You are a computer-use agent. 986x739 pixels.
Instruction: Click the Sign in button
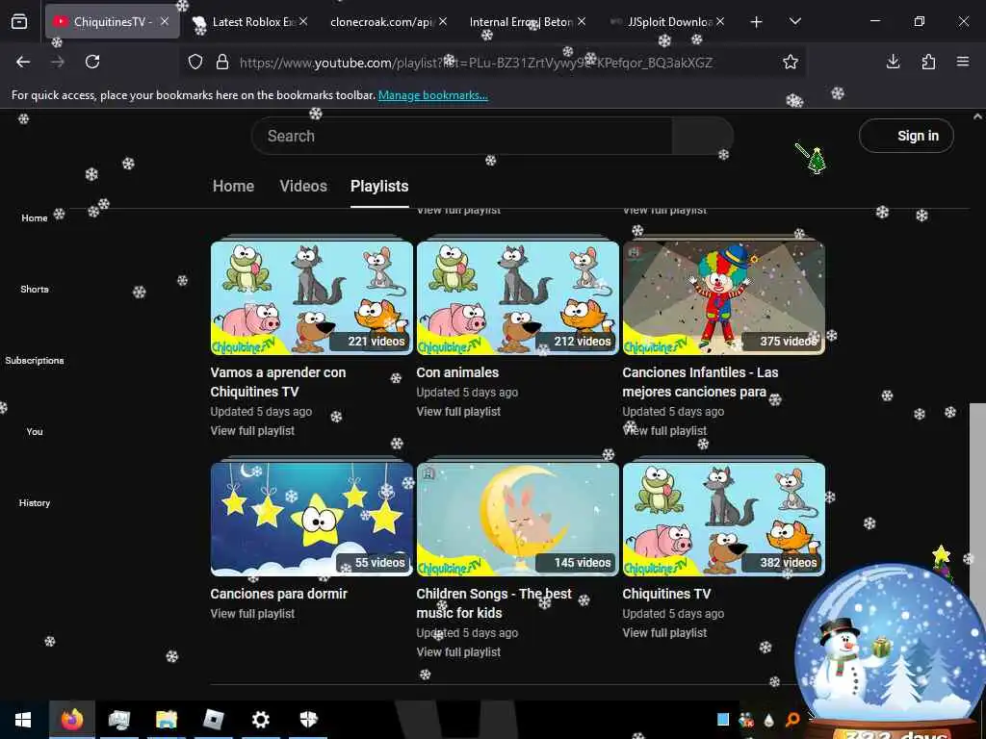pyautogui.click(x=906, y=136)
